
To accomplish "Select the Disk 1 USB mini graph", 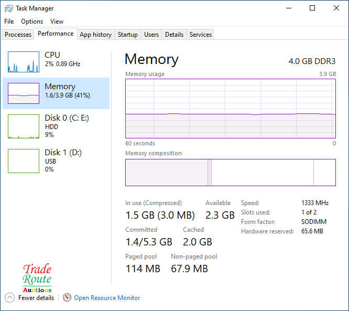I will point(24,161).
